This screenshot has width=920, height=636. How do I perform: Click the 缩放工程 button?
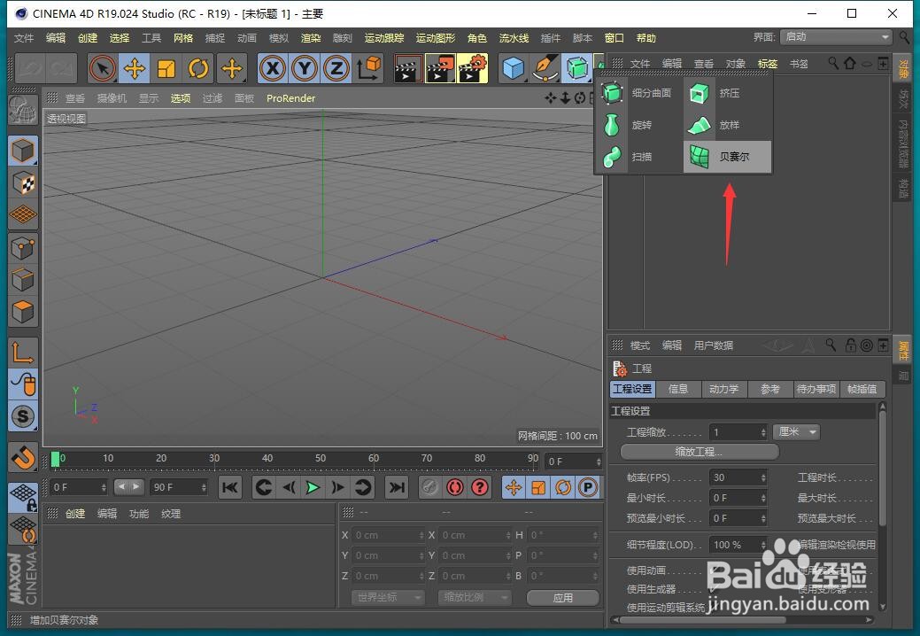700,452
